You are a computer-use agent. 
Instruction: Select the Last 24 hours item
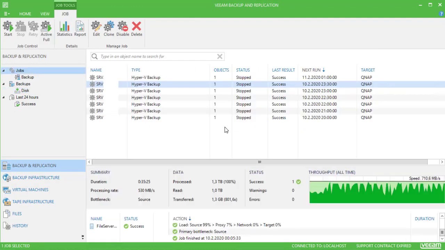tap(27, 97)
